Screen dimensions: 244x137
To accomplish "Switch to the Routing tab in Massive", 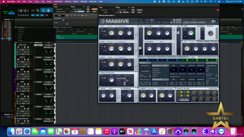I will (183, 57).
